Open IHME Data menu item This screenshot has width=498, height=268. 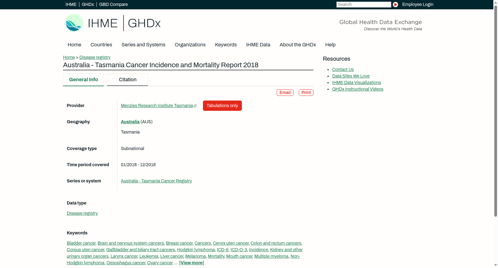coord(258,45)
